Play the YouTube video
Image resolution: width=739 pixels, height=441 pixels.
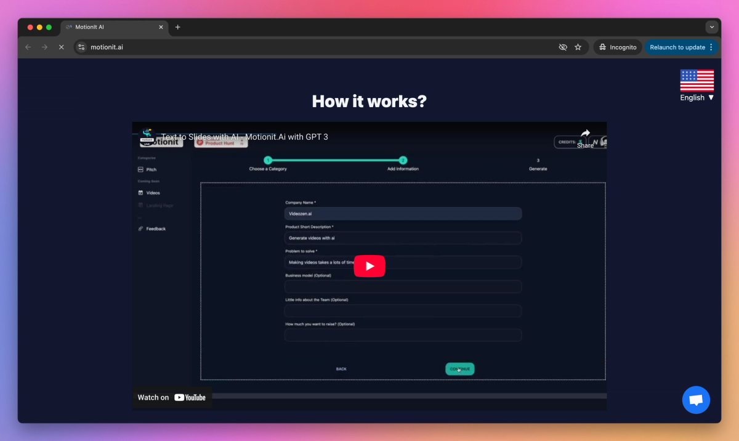pos(369,266)
